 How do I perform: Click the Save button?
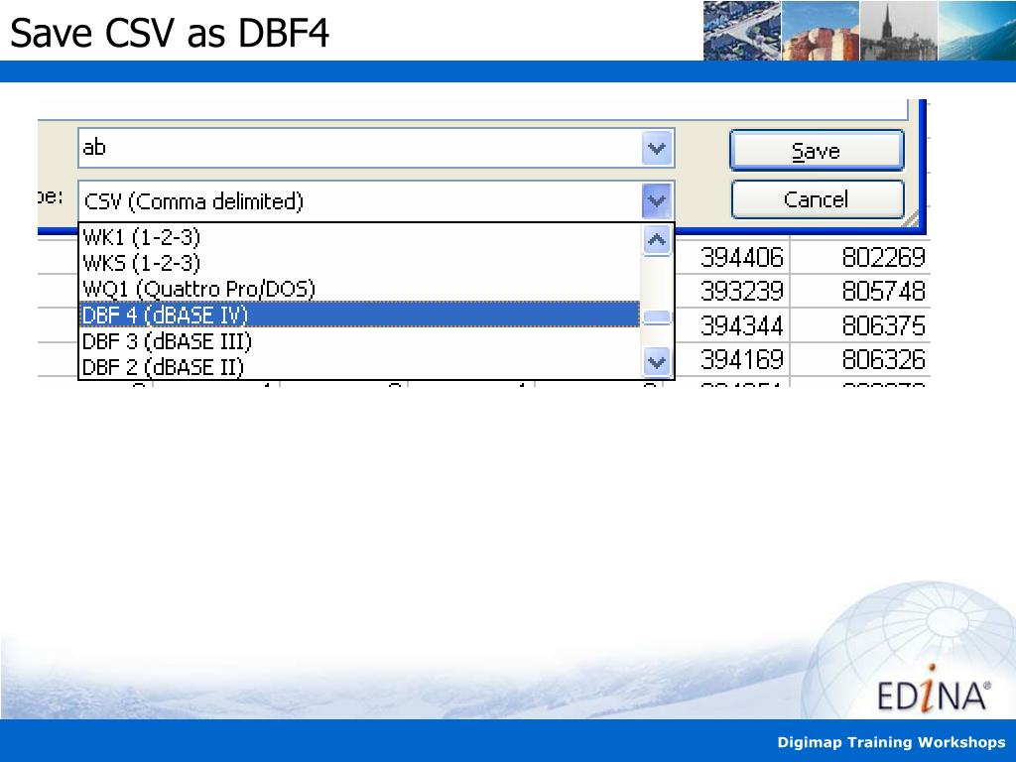pos(817,151)
